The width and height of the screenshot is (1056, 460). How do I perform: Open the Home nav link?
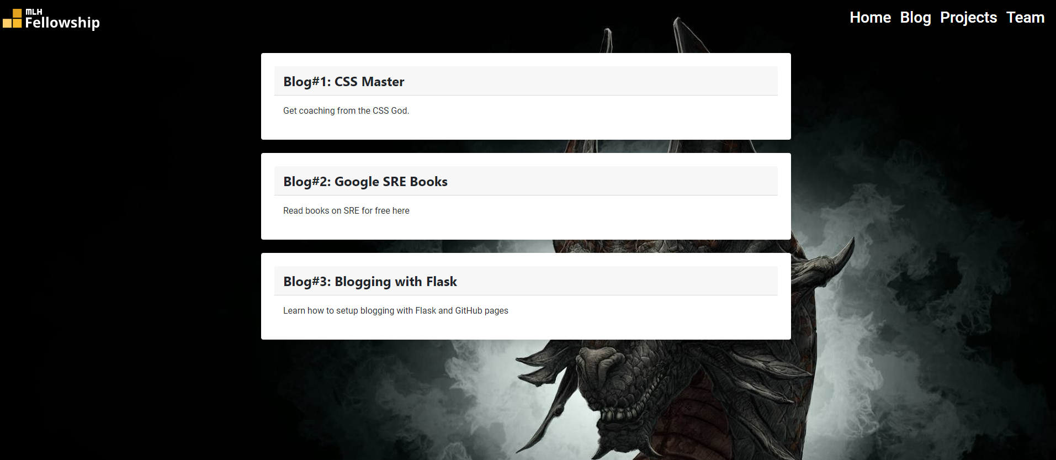870,18
